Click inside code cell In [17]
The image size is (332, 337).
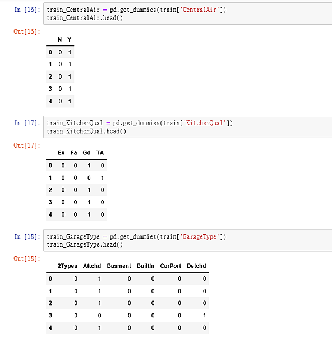click(x=188, y=127)
